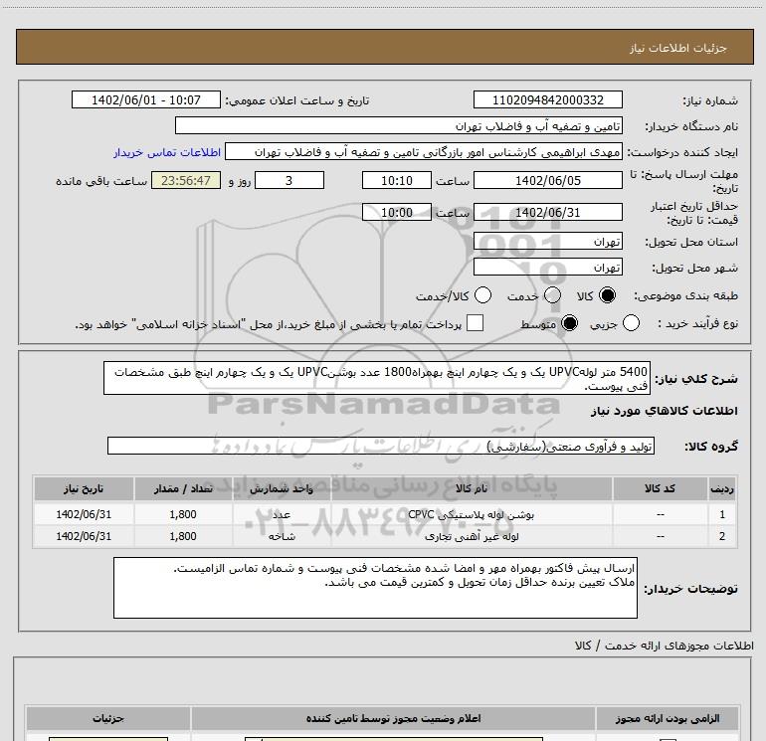Select the کالا radio button
The width and height of the screenshot is (766, 741).
click(607, 295)
